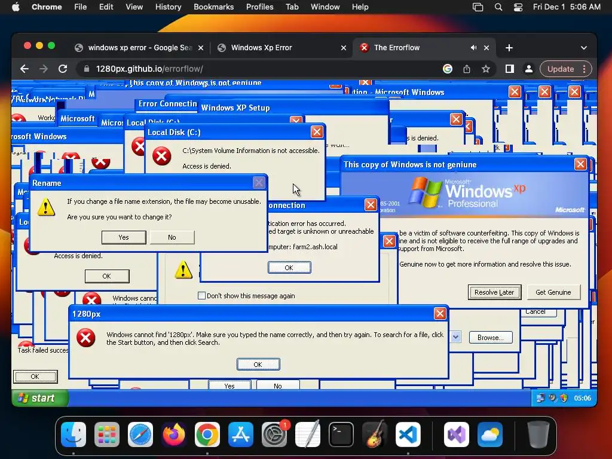Bookmark this page with the star
Screen dimensions: 612x459
[485, 69]
